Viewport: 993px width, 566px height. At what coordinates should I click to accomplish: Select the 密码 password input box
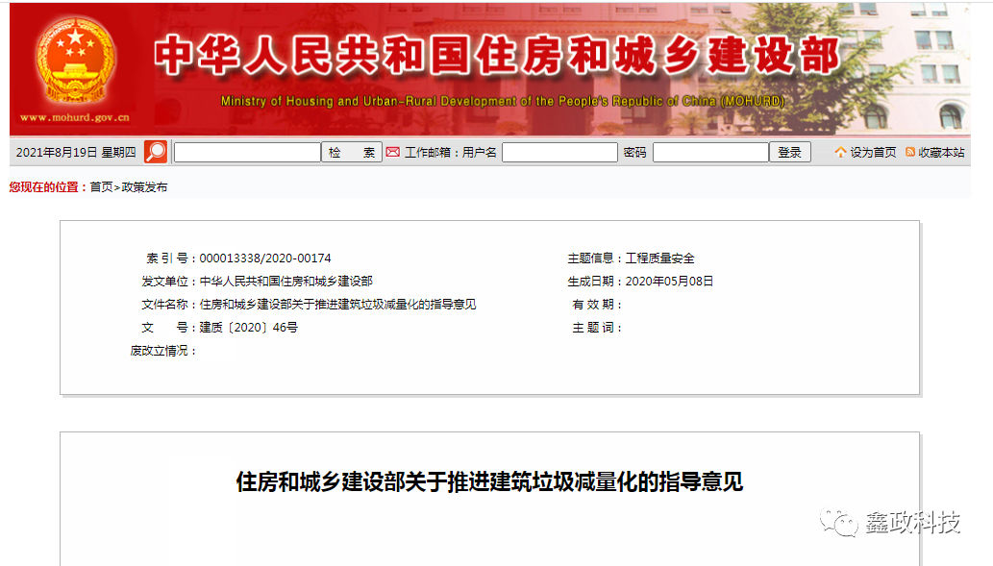[x=709, y=153]
